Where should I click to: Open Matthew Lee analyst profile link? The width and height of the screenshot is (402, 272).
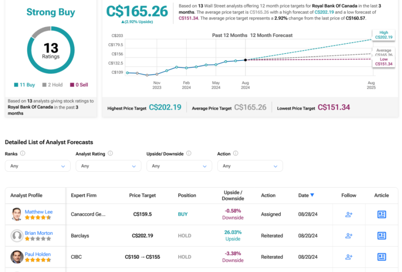(39, 212)
